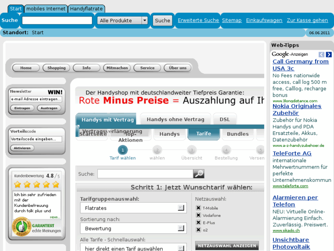
Task: Click the NETZAUSWAHL ANZEIGEN button
Action: [227, 245]
